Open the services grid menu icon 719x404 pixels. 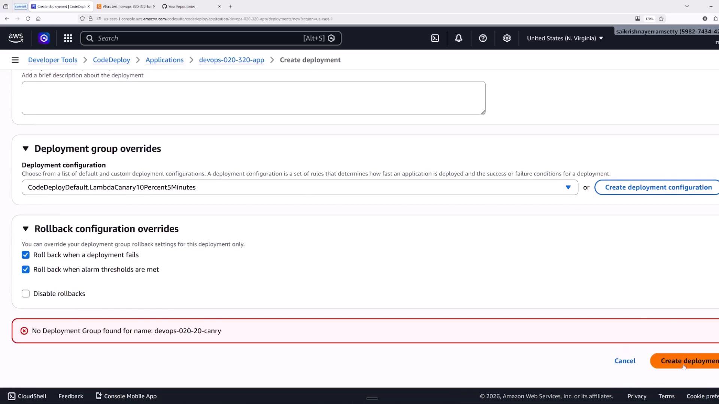[x=68, y=38]
